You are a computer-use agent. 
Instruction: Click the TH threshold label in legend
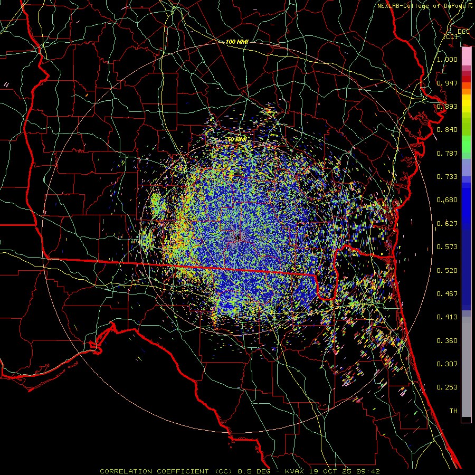[453, 411]
